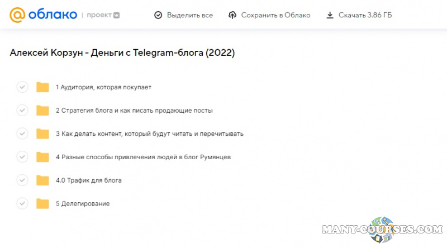Click folder icon for 5 Делегирование
Image resolution: width=447 pixels, height=248 pixels.
tap(43, 204)
